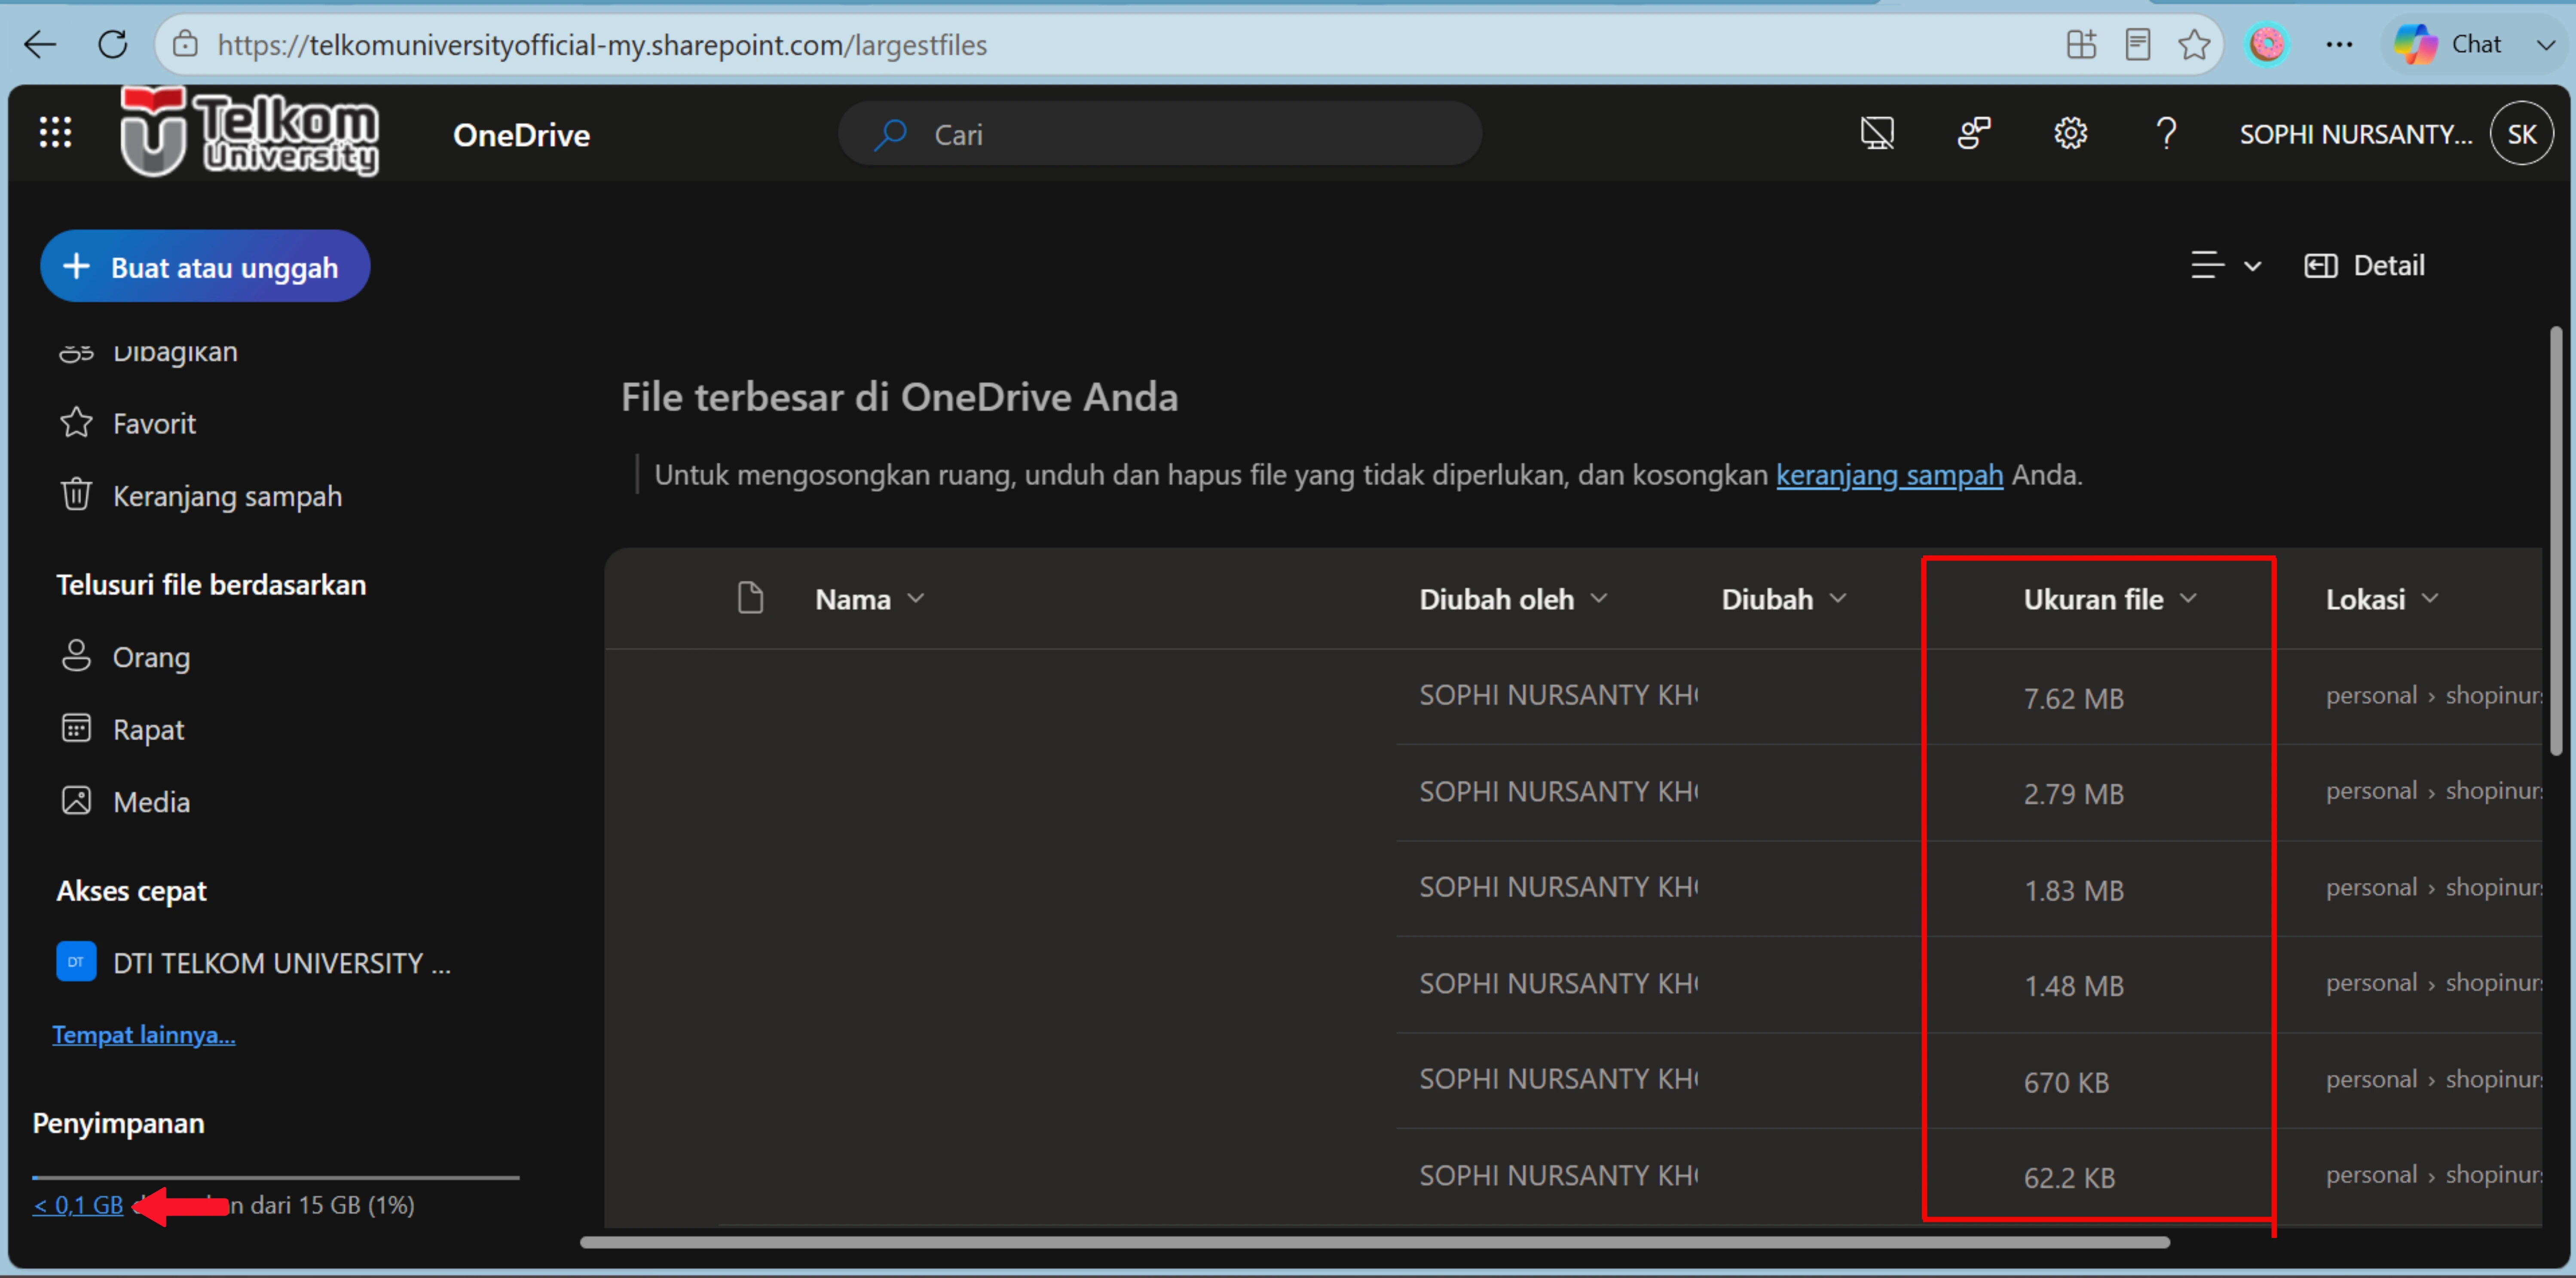
Task: Open the Microsoft 365 app launcher
Action: point(55,133)
